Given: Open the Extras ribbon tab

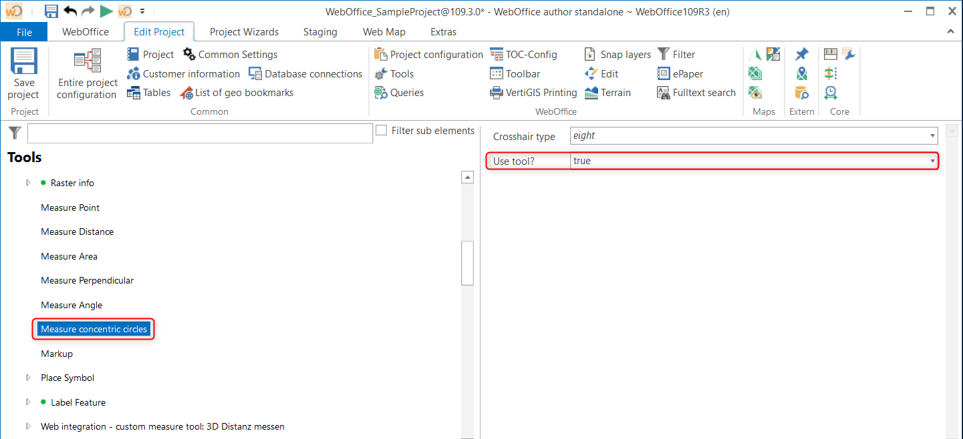Looking at the screenshot, I should 442,31.
